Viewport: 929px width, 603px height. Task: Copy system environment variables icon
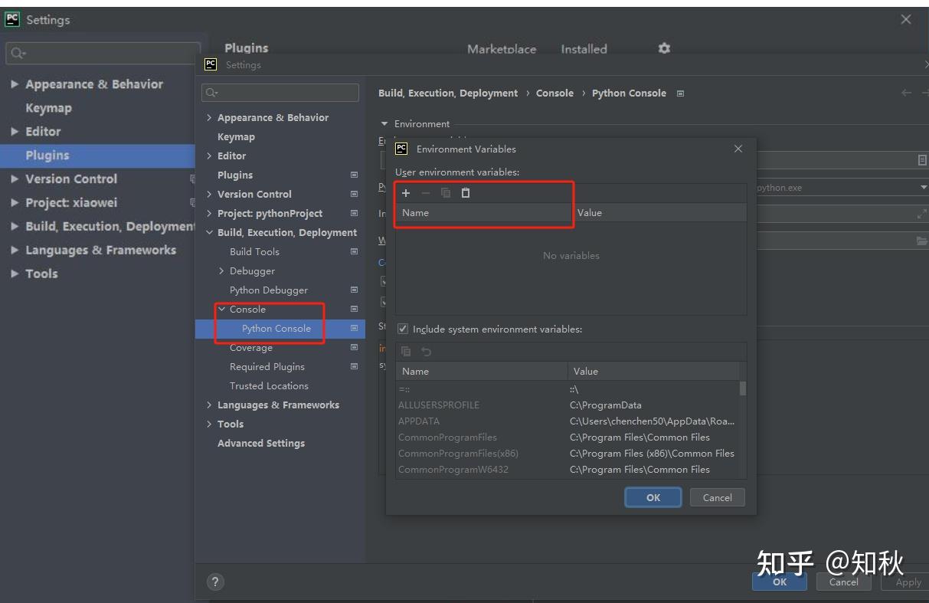[406, 352]
